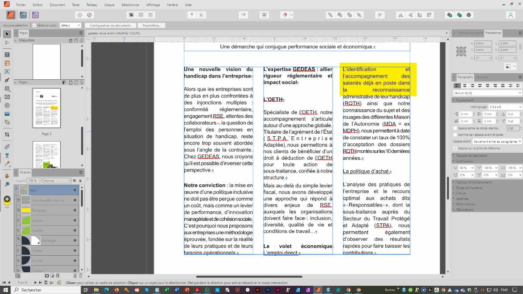Select the Transparency (glass) tool
523x294 pixels.
click(x=7, y=155)
